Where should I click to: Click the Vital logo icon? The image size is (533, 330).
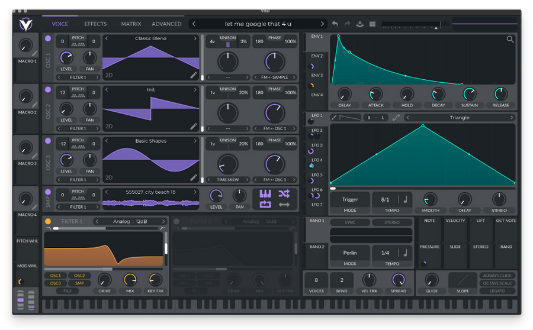click(26, 24)
